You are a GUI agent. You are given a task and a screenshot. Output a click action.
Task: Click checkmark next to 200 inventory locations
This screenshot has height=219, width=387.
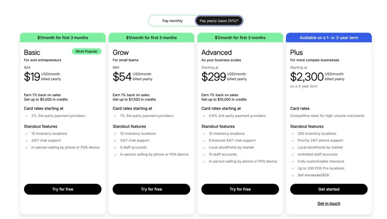[x=293, y=134]
